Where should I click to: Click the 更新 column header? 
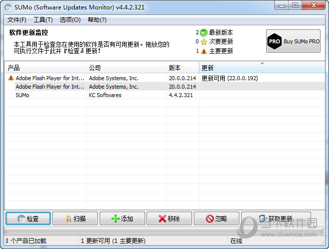[x=262, y=68]
